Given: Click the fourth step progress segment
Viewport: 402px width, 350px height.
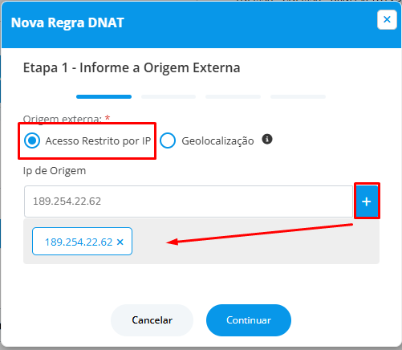Looking at the screenshot, I should point(298,96).
